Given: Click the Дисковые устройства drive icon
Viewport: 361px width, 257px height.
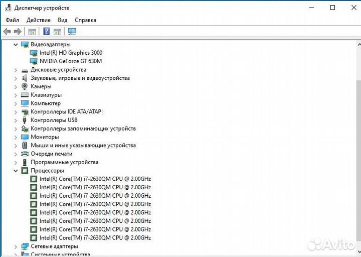Looking at the screenshot, I should coord(25,70).
